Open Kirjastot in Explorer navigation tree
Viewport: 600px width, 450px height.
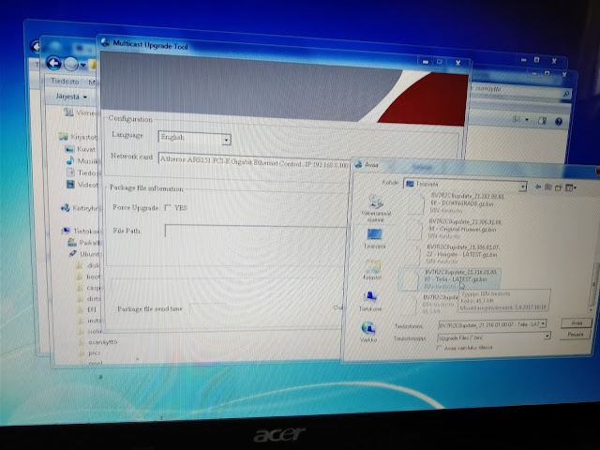tap(79, 137)
